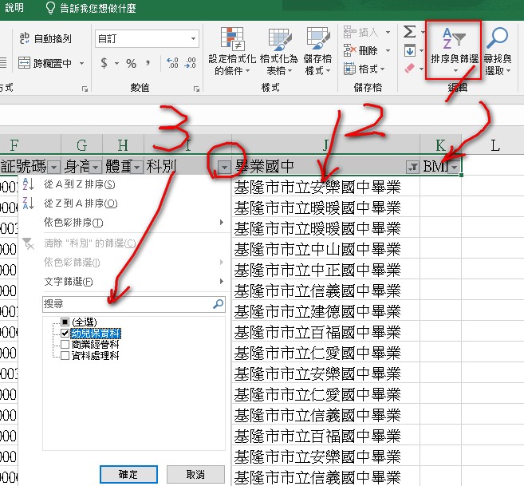The width and height of the screenshot is (524, 486).
Task: Check the 資料處理科 checkbox
Action: coord(65,356)
